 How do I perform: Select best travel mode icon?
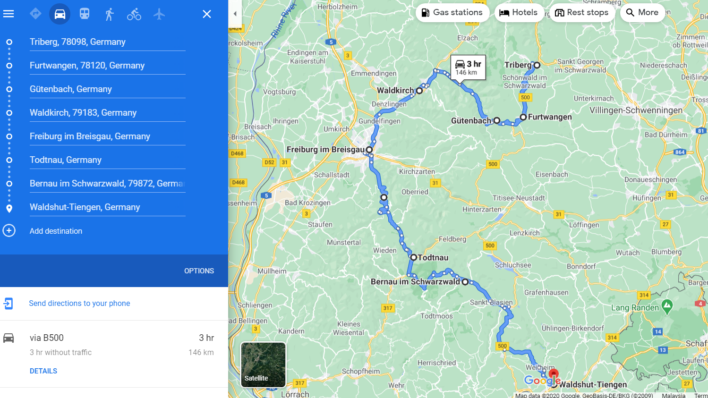point(35,14)
